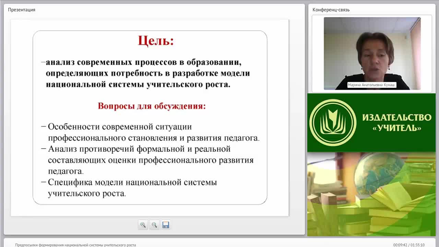Viewport: 439px width, 247px height.
Task: Click the line Особенности современной ситуации
Action: [x=120, y=127]
